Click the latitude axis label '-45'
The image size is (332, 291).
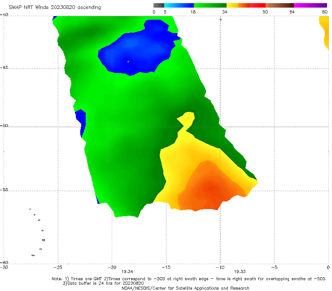coord(4,68)
